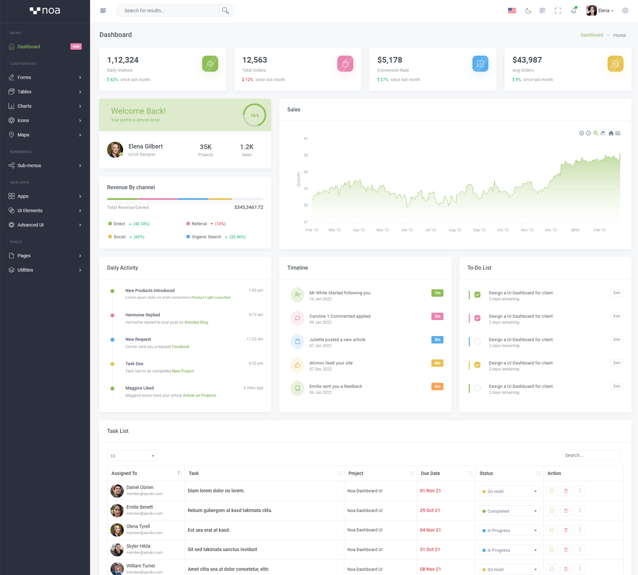
Task: Enter fullscreen mode icon
Action: (x=558, y=11)
